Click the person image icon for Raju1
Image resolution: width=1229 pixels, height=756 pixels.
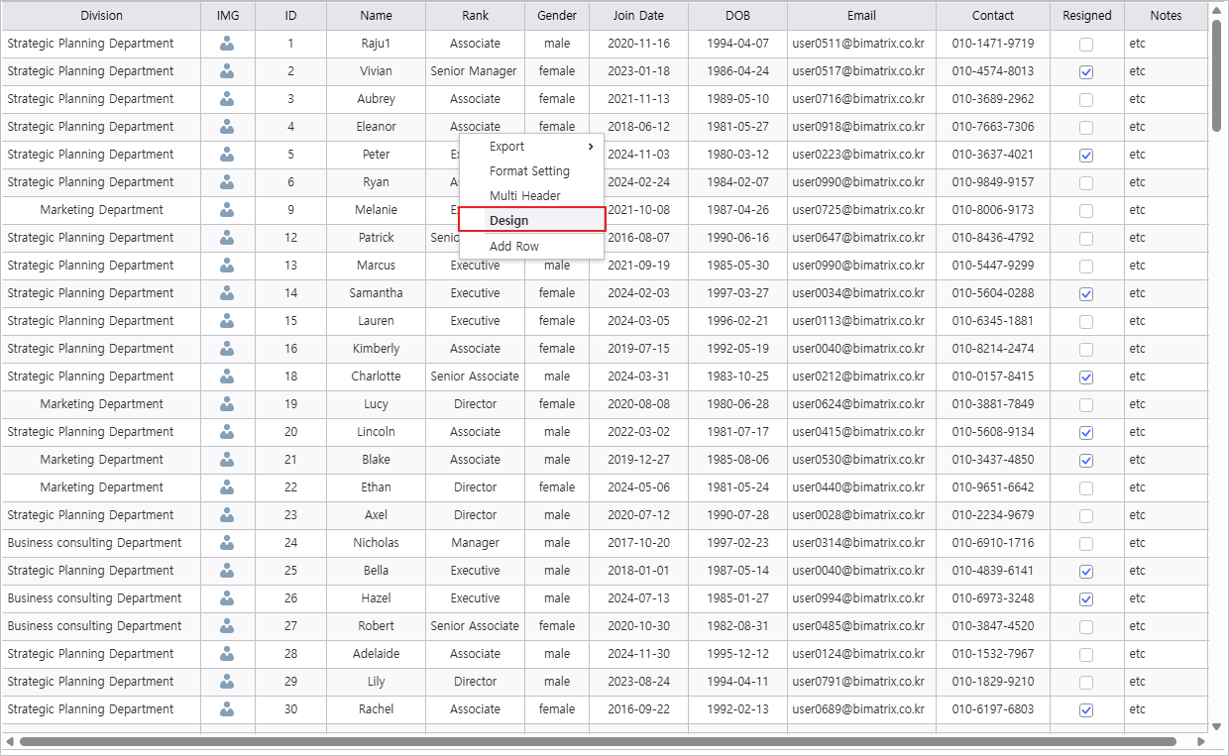[227, 44]
